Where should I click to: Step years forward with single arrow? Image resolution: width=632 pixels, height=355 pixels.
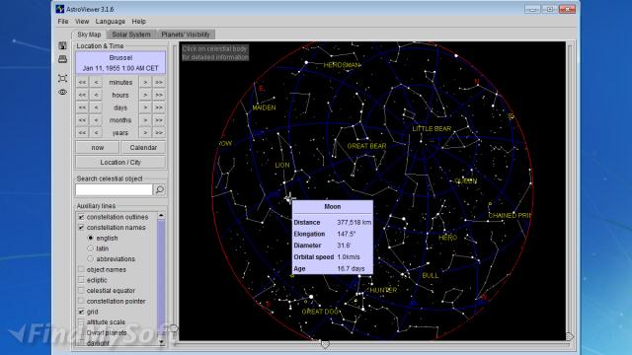(145, 132)
